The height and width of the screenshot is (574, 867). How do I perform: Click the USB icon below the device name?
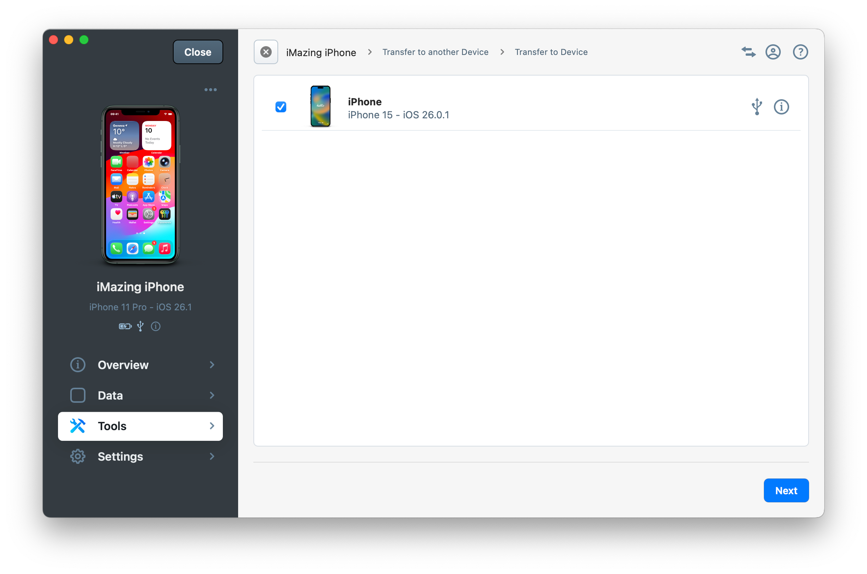click(140, 326)
